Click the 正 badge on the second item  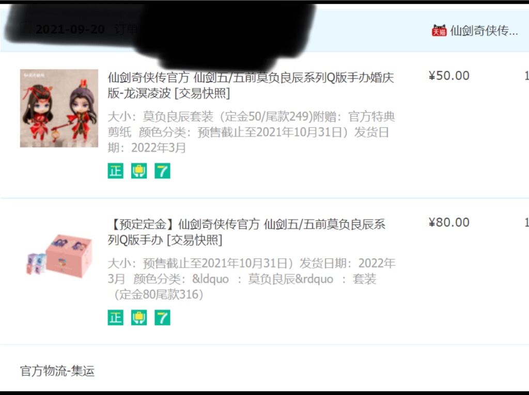[x=115, y=318]
